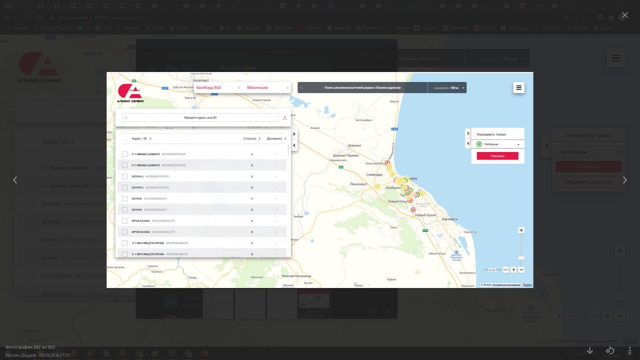Go to the previous photo
Screen dimensions: 640x360
(15, 180)
